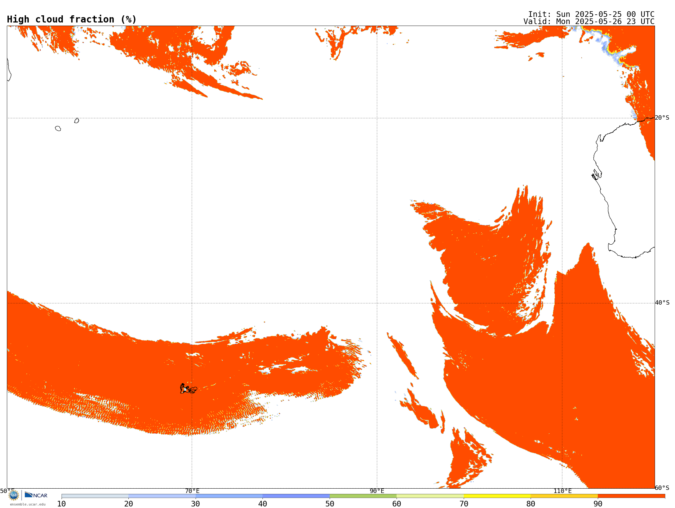Click the 40–50% periwinkle colorbar segment
The image size is (675, 508).
[x=296, y=496]
